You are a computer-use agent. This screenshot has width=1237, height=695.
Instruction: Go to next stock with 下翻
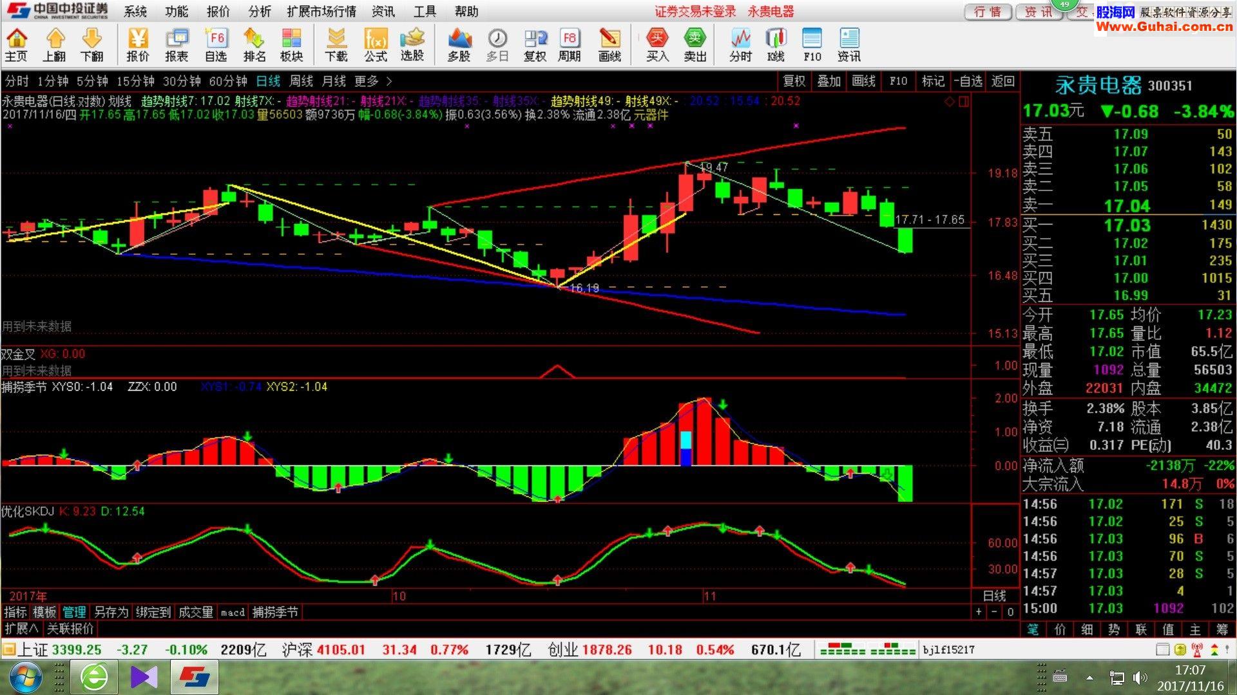click(91, 45)
